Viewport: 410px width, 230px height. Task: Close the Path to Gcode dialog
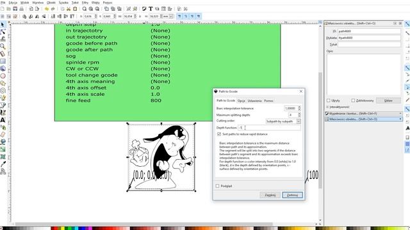click(x=301, y=91)
